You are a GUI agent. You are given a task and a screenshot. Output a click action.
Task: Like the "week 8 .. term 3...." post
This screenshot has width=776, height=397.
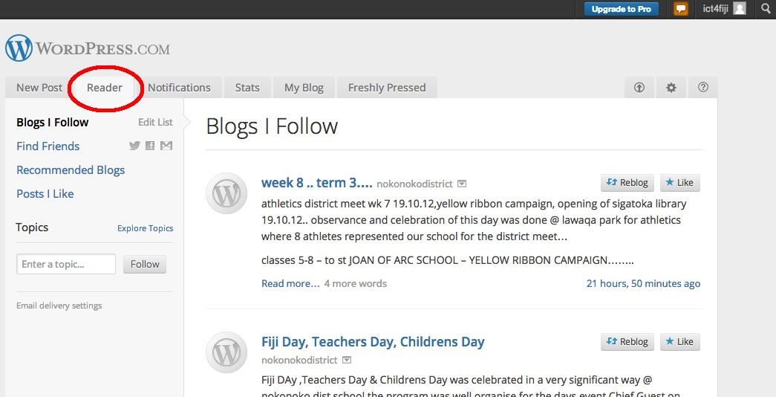pyautogui.click(x=679, y=183)
